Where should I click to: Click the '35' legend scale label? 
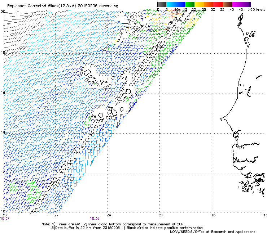[x=222, y=10]
